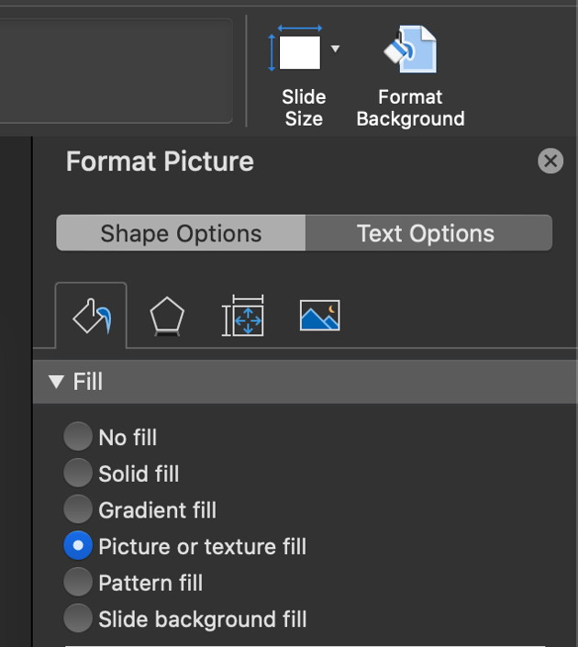578x647 pixels.
Task: Click the Format Picture pane title
Action: 160,162
